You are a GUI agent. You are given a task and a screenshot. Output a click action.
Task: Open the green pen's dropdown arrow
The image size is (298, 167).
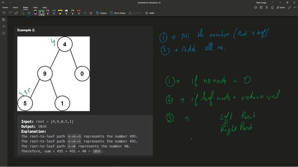click(x=43, y=14)
